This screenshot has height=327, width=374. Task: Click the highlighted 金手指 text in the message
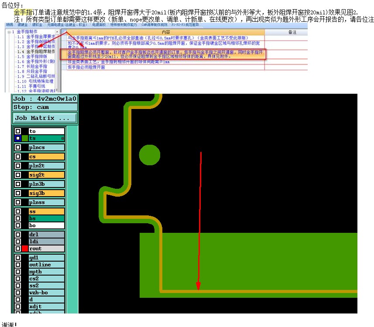point(23,12)
